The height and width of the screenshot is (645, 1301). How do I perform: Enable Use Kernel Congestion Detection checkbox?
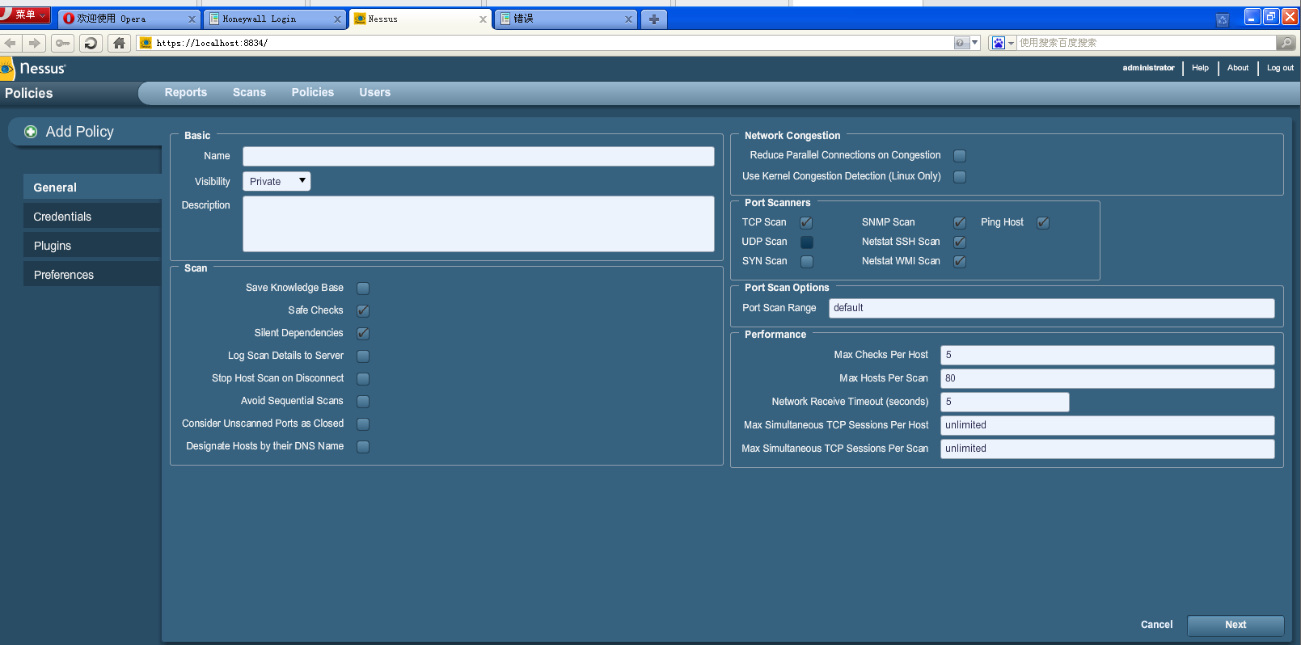960,177
